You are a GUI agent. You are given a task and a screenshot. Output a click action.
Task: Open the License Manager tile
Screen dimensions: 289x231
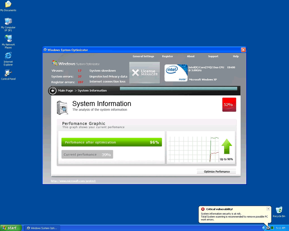click(144, 72)
